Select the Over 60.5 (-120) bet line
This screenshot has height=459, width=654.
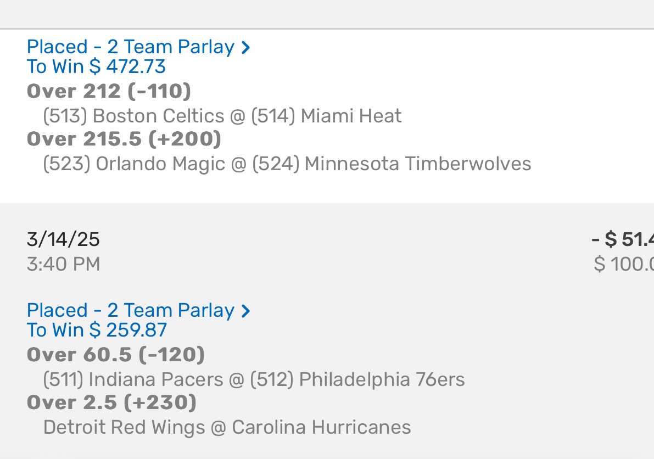pos(116,355)
